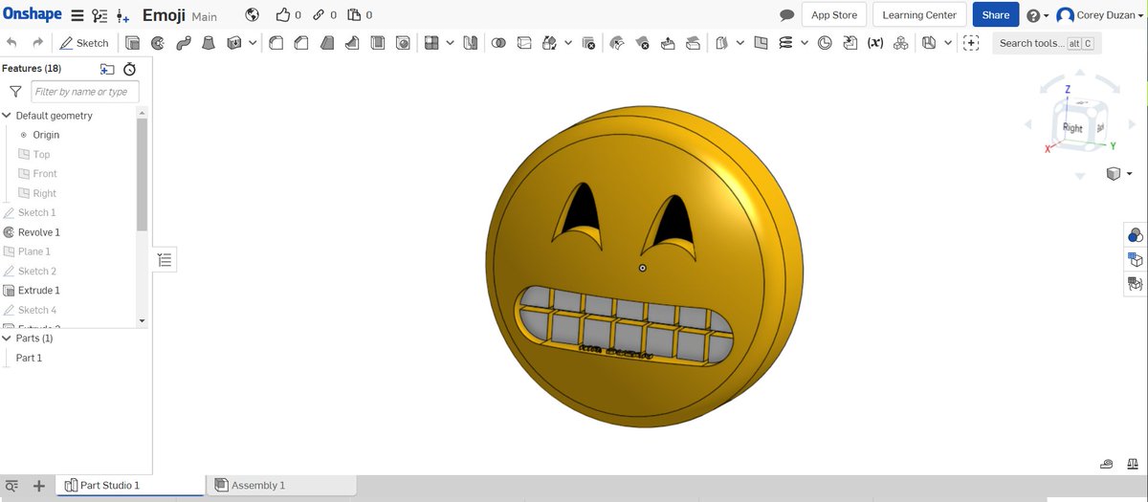1148x502 pixels.
Task: Click the blue Share button
Action: coord(996,15)
